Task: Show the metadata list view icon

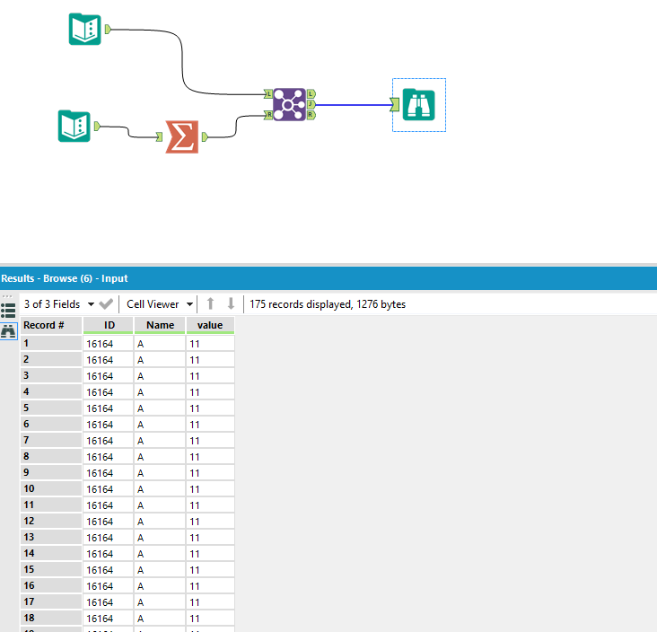Action: tap(8, 311)
